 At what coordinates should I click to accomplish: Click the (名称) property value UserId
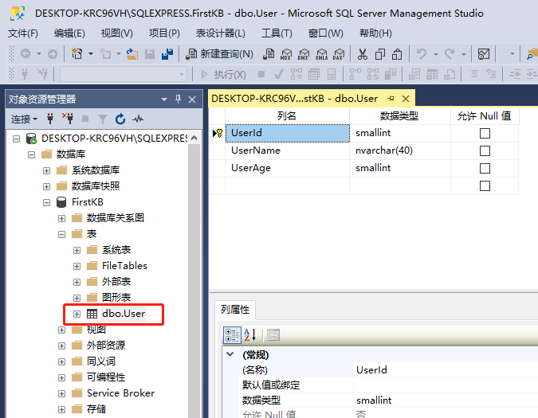tap(446, 370)
